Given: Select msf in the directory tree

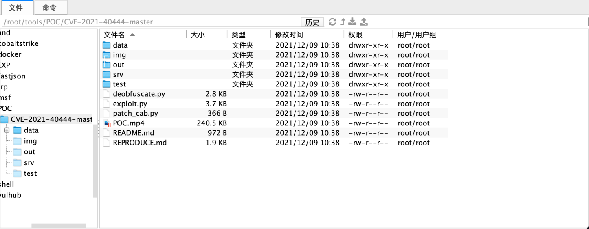Looking at the screenshot, I should pos(6,98).
